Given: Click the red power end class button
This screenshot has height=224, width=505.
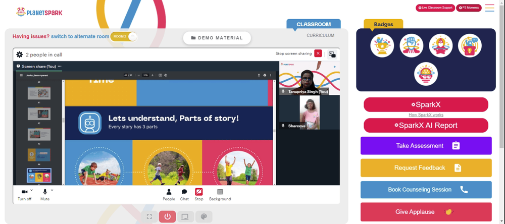Looking at the screenshot, I should click(167, 216).
